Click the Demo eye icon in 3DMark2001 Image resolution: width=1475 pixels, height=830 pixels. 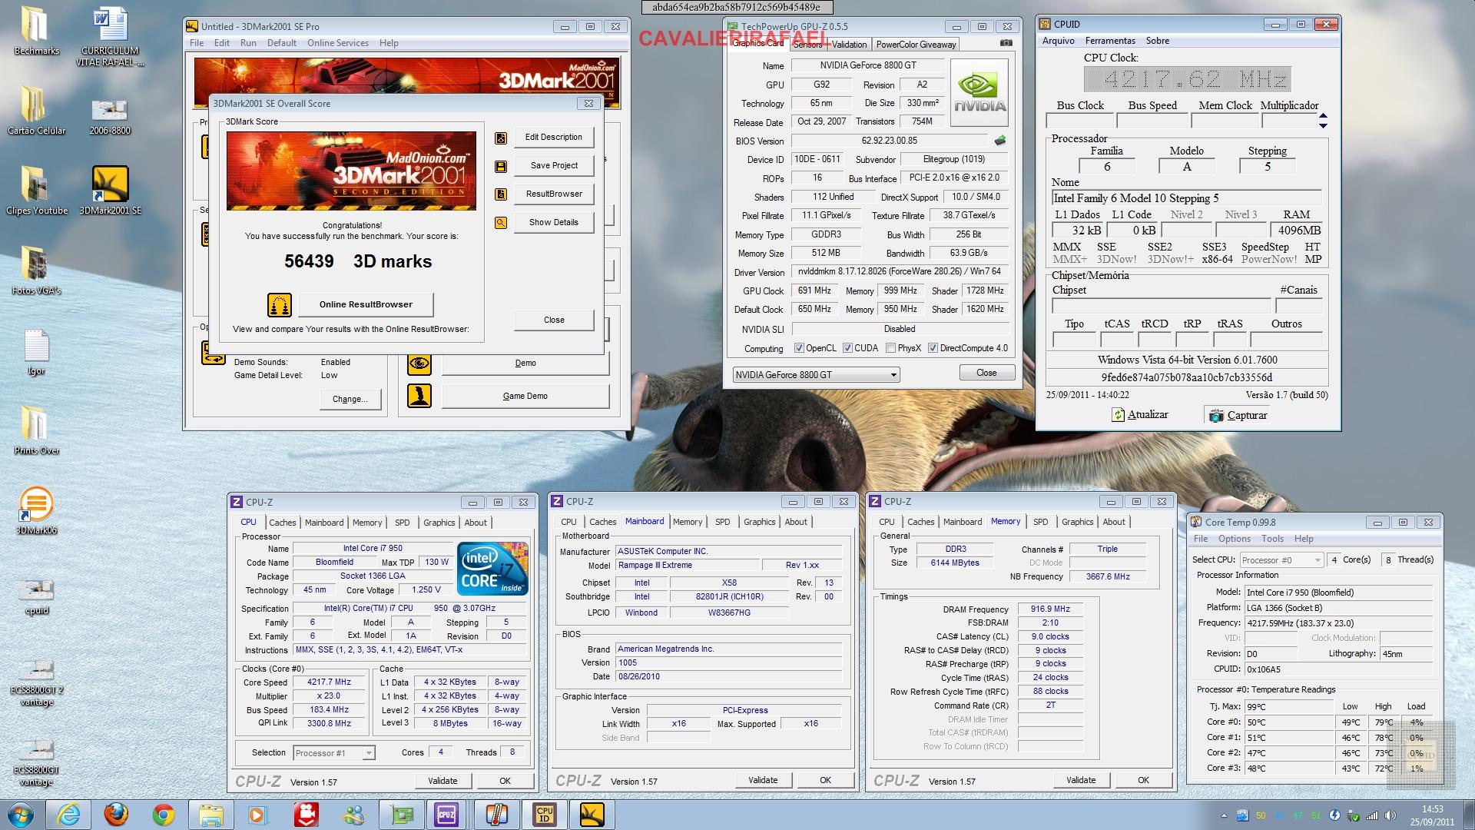click(419, 364)
